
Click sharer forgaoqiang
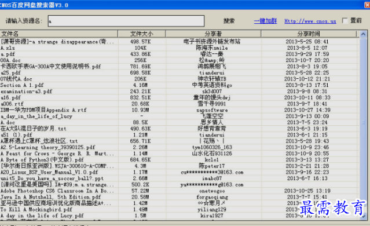click(212, 197)
